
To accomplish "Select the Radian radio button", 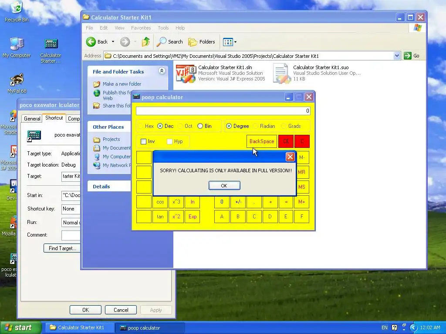I will pos(255,126).
